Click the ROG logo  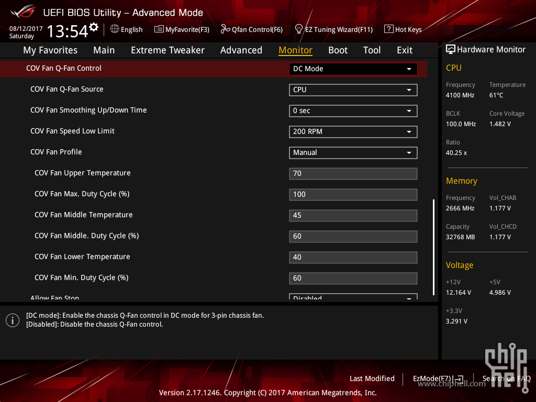coord(23,12)
